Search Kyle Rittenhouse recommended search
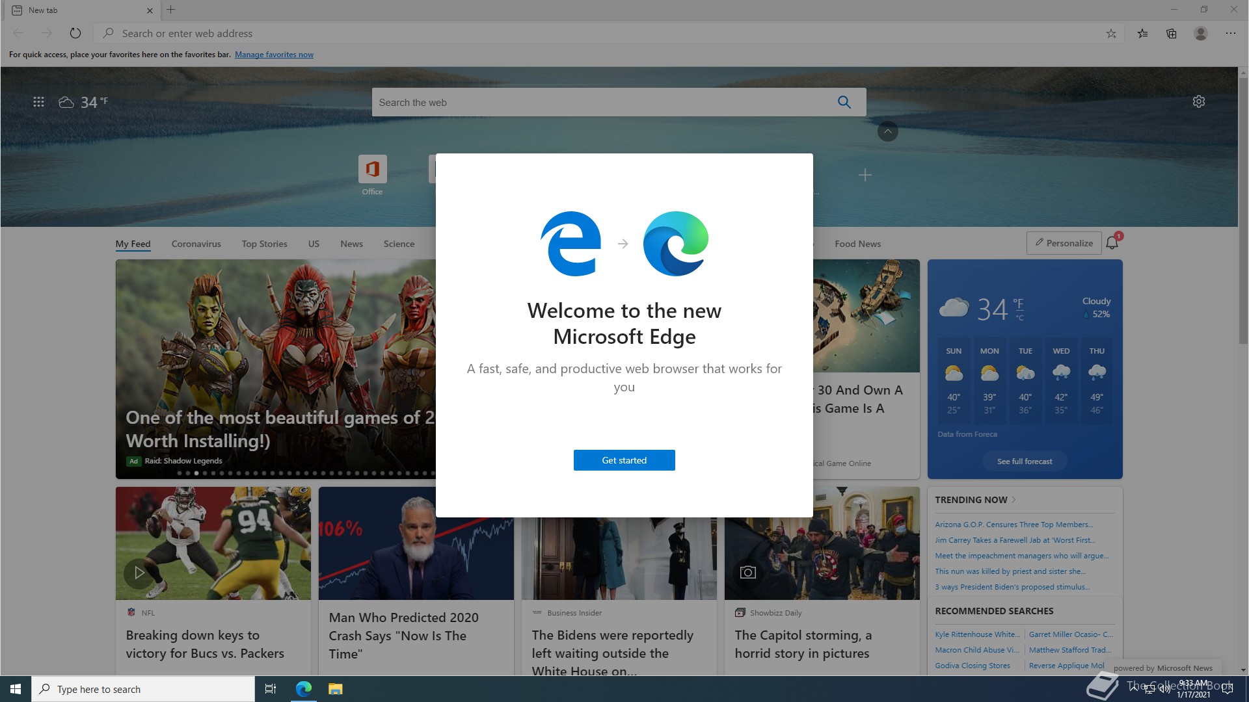1249x702 pixels. pos(978,634)
